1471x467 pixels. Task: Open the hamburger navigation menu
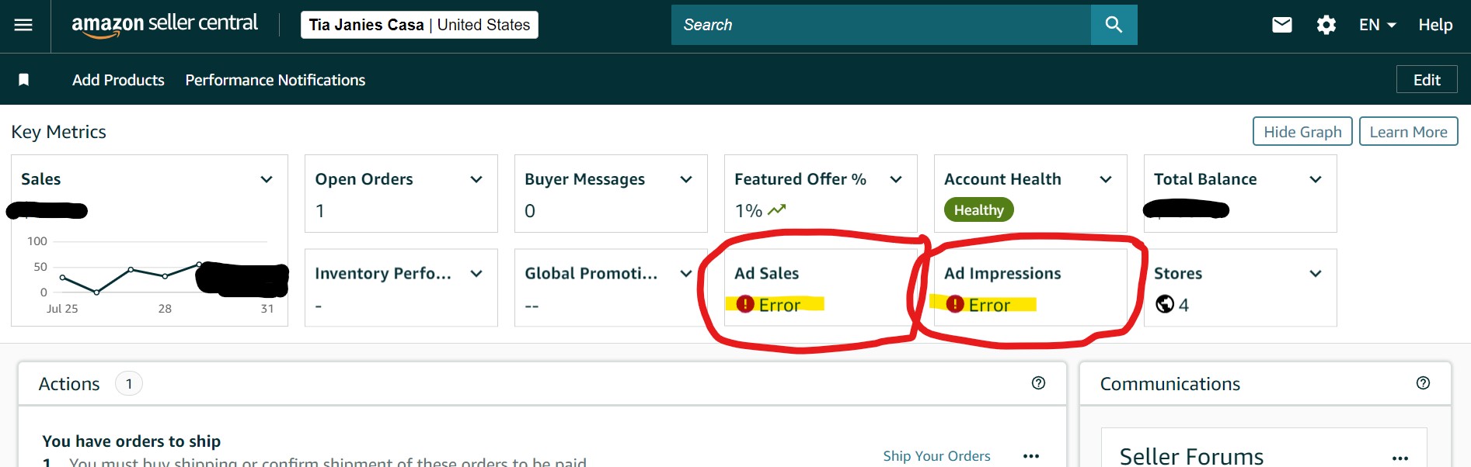[x=24, y=25]
